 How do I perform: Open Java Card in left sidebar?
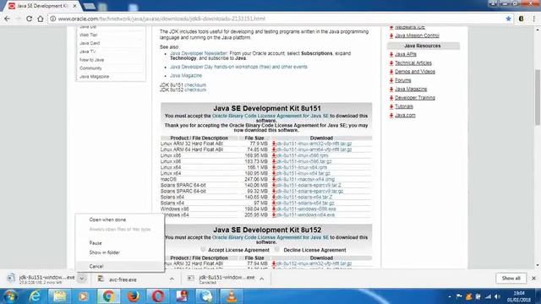tap(90, 43)
